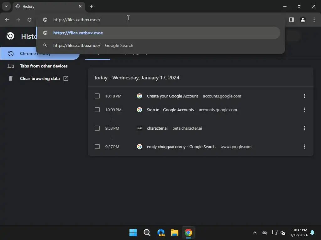Screen dimensions: 321x240
Task: Check the 9:27 PM emily chuggaaconroy entry
Action: tap(97, 147)
